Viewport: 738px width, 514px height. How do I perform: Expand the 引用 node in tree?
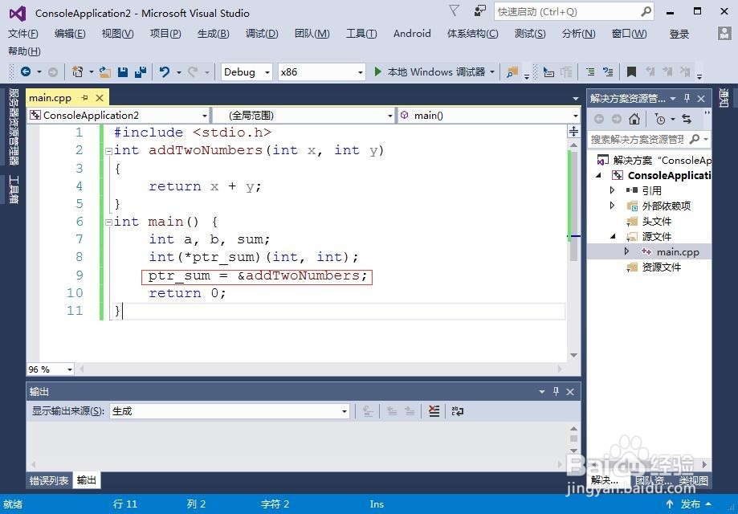[612, 190]
